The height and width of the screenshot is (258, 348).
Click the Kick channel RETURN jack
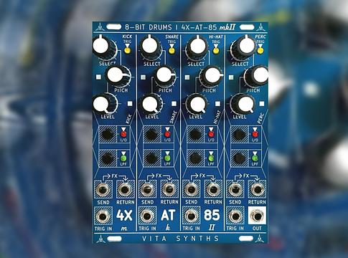click(125, 189)
